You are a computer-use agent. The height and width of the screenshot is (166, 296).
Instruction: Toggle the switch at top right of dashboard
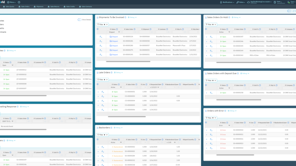pyautogui.click(x=289, y=11)
